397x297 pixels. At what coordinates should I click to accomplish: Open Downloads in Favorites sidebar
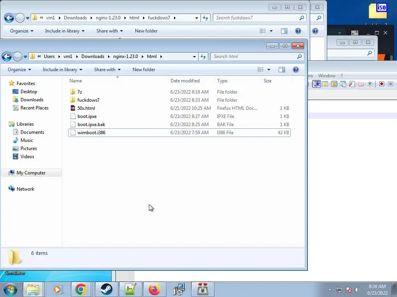click(x=32, y=100)
